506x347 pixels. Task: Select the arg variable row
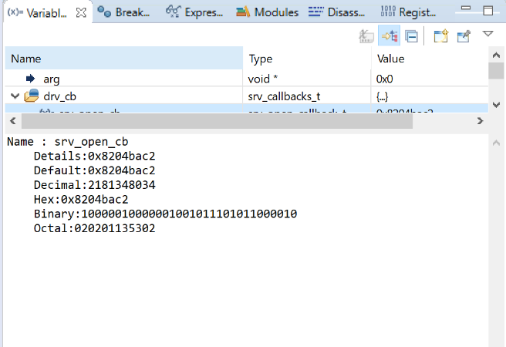tap(52, 79)
